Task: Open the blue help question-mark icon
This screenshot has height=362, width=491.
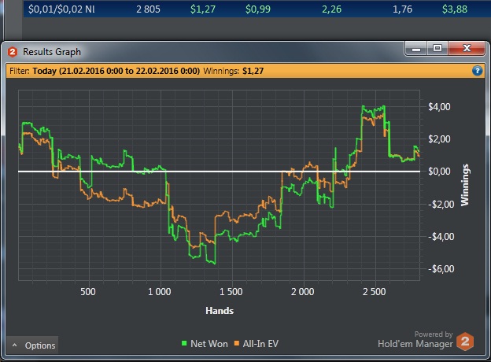Action: tap(477, 71)
